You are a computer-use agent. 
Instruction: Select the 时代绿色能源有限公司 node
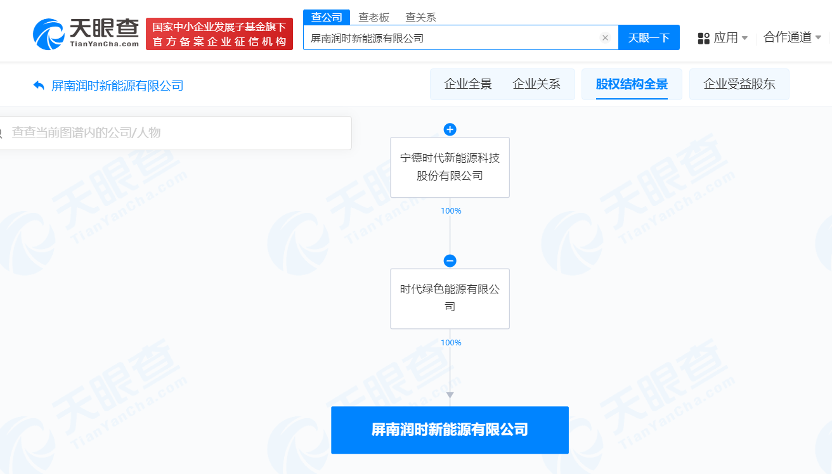(x=450, y=298)
